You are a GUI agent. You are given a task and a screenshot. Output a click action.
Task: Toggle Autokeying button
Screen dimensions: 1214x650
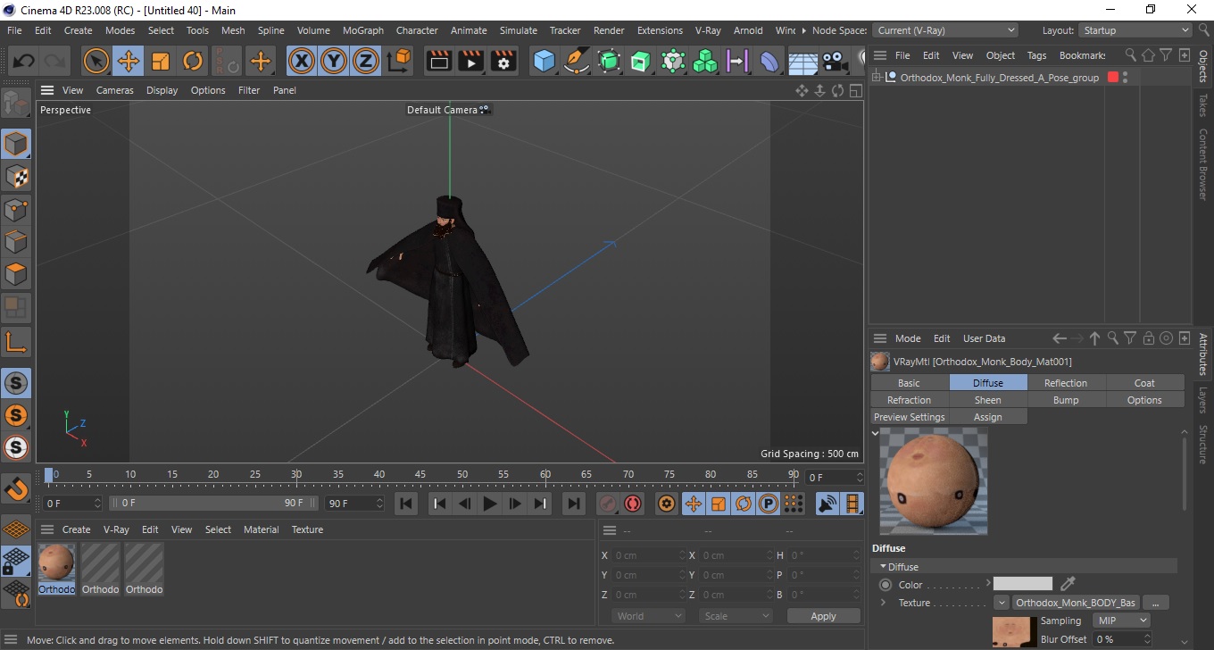click(633, 504)
